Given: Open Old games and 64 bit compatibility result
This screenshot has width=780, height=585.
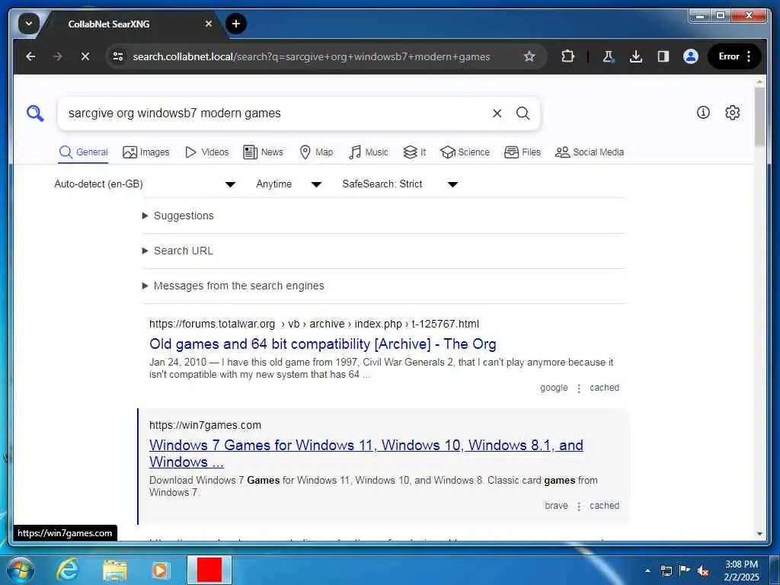Looking at the screenshot, I should tap(322, 344).
